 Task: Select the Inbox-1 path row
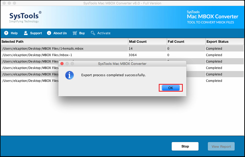click(64, 55)
